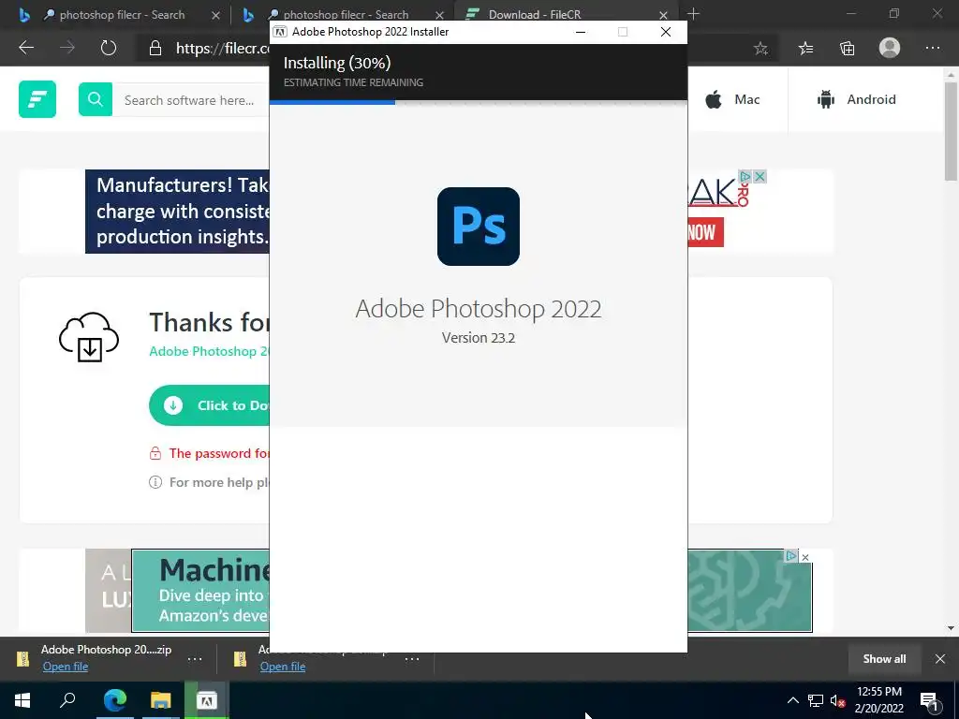Open Microsoft Edge from taskbar
The width and height of the screenshot is (959, 719).
click(114, 700)
